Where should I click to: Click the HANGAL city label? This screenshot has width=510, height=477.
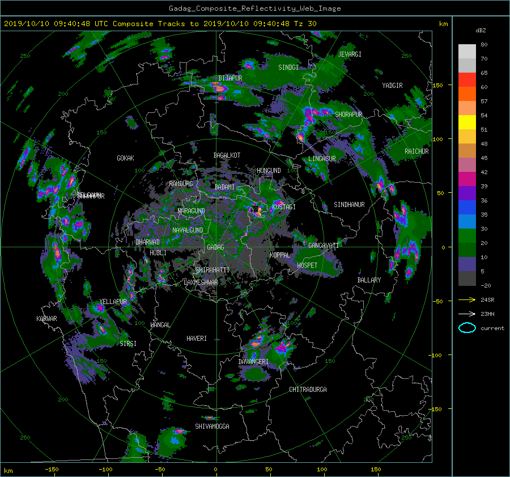pos(160,325)
